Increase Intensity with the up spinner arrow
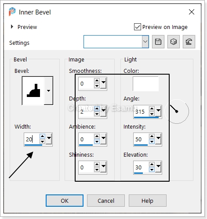 tap(152, 136)
